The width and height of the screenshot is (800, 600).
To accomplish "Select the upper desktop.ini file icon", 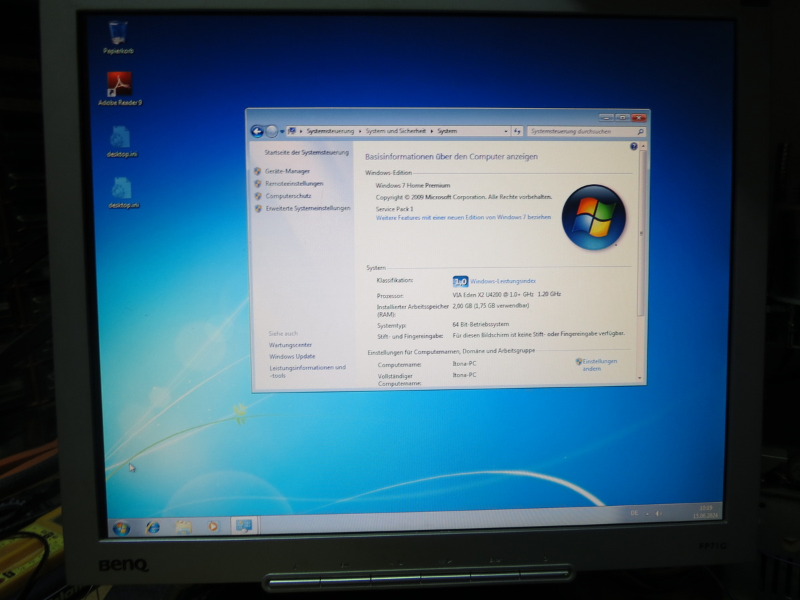I will coord(122,142).
